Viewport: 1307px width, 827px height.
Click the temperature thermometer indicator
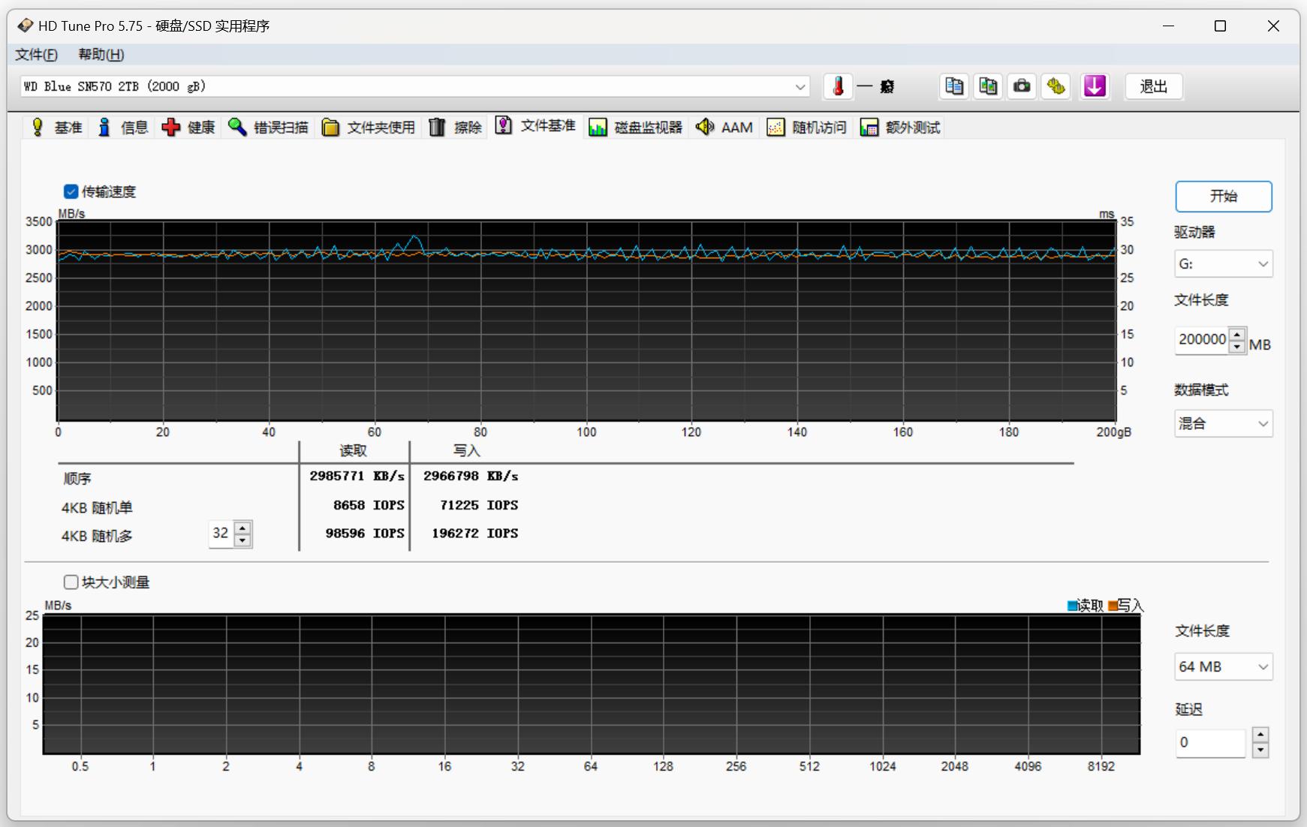tap(839, 86)
